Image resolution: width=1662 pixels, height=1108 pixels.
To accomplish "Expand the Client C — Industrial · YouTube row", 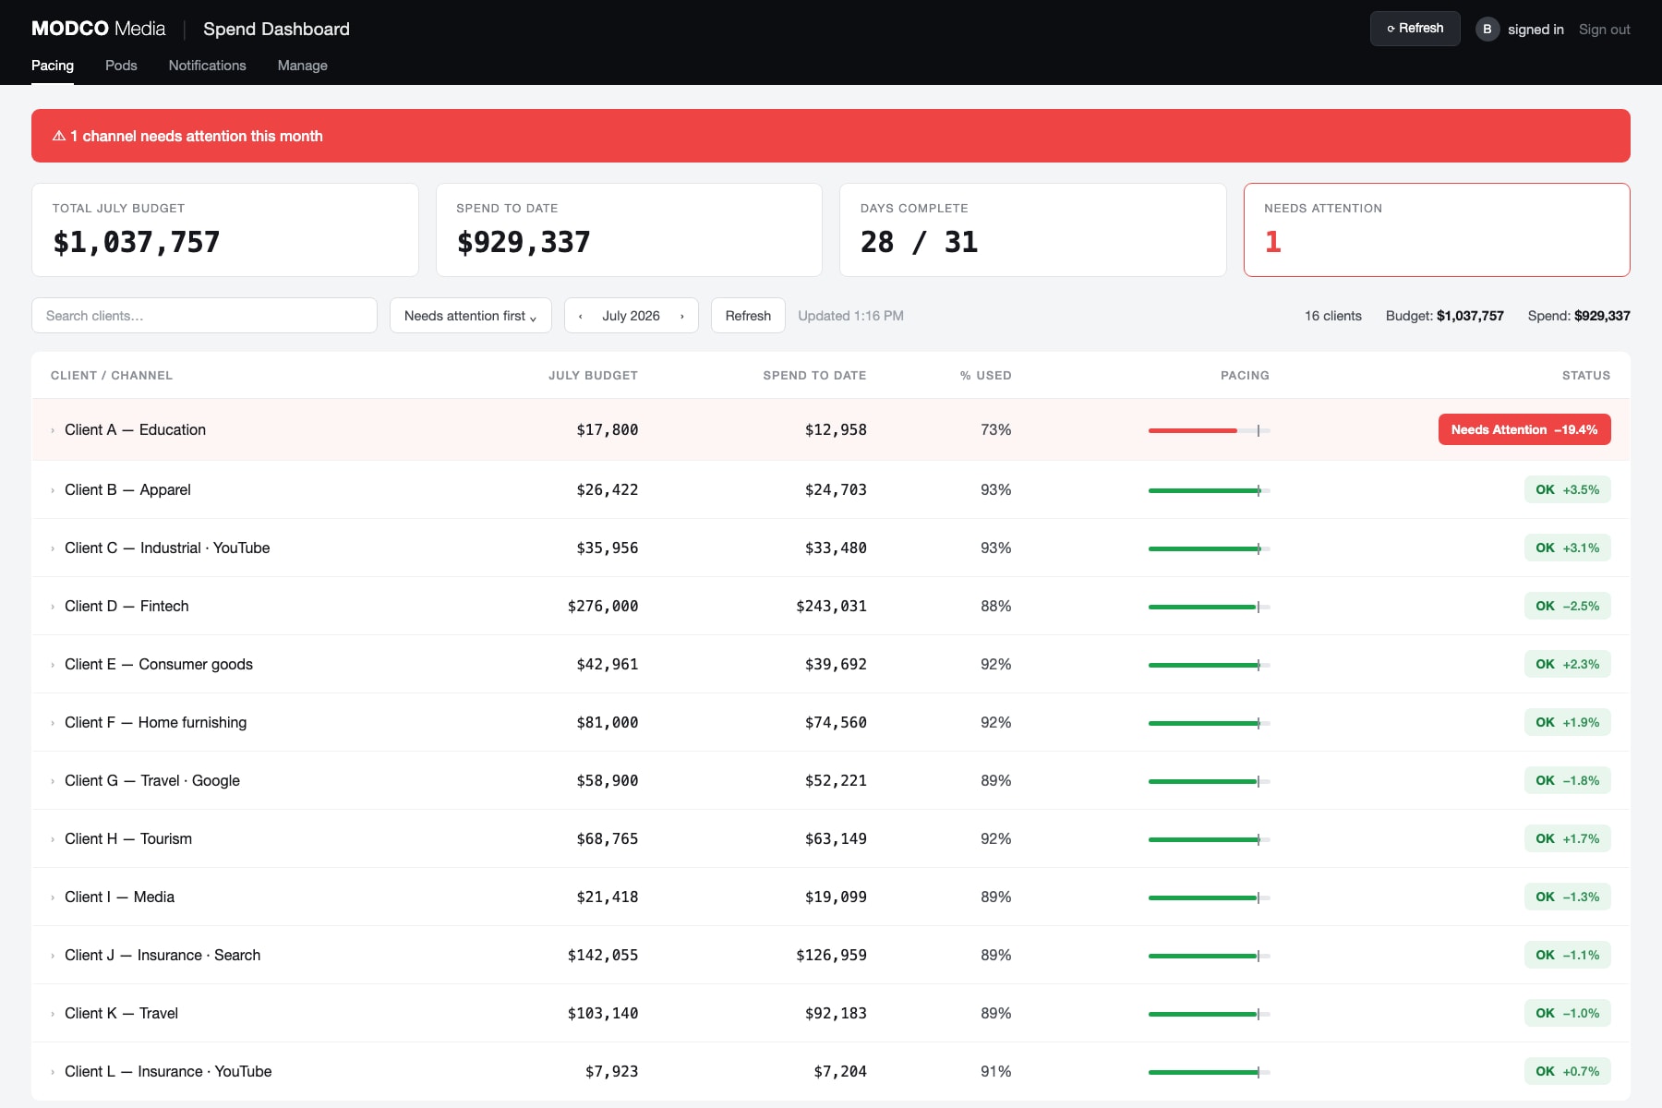I will [x=53, y=548].
